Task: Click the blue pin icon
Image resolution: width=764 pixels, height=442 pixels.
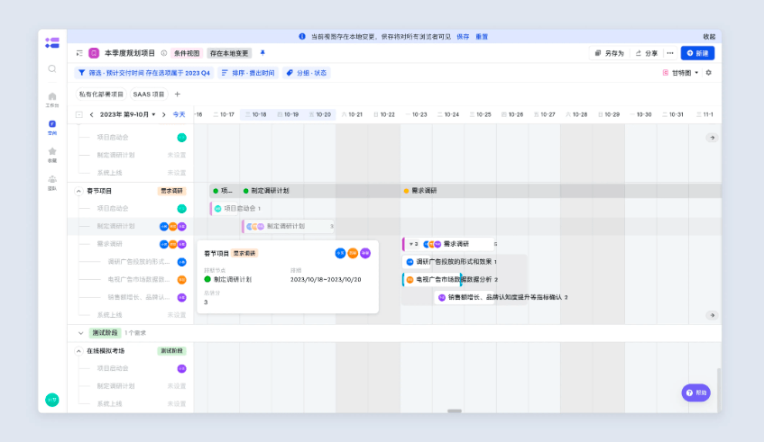Action: click(x=262, y=53)
